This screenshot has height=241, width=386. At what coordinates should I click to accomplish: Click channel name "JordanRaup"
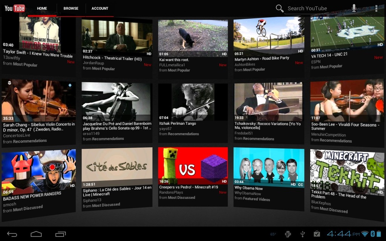pos(93,63)
